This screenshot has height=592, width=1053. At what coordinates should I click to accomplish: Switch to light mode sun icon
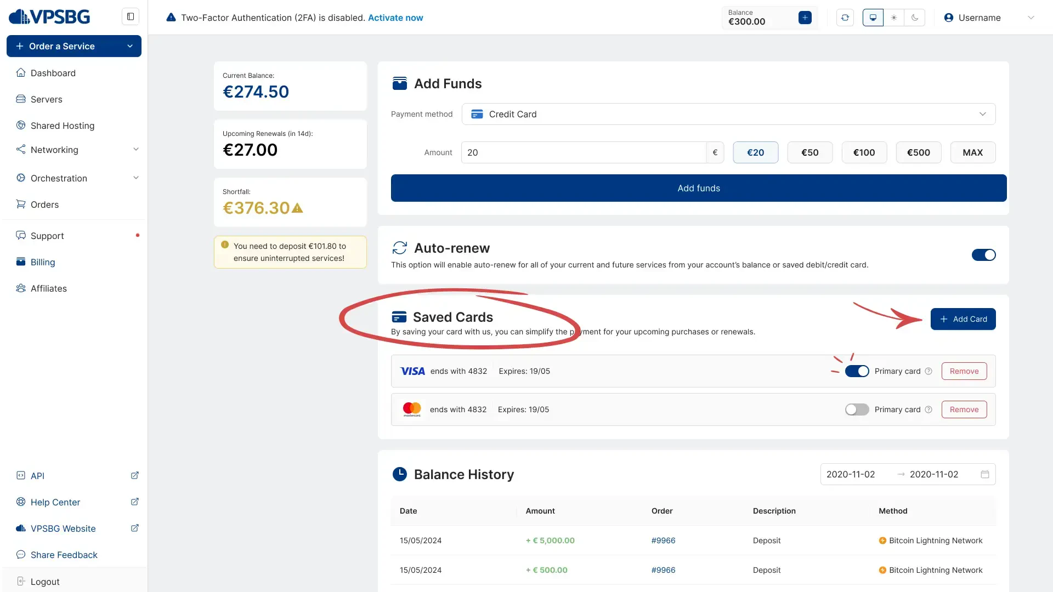894,18
